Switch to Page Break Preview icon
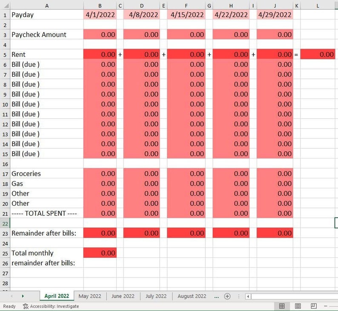Viewport: 338px width, 311px height. click(x=314, y=306)
